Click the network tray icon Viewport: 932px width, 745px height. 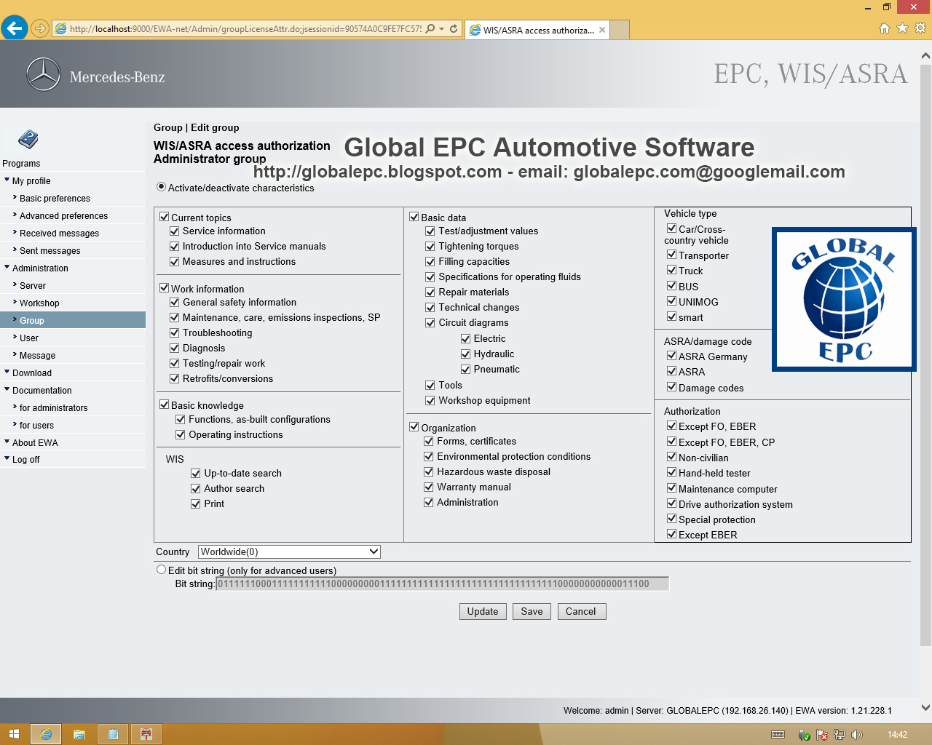pos(840,735)
